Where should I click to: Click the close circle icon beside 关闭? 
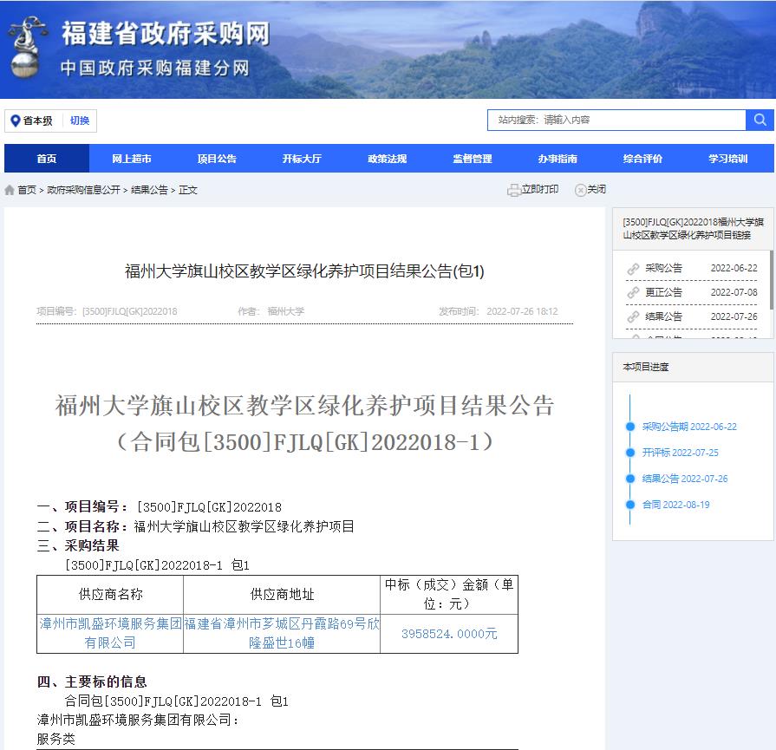[580, 190]
